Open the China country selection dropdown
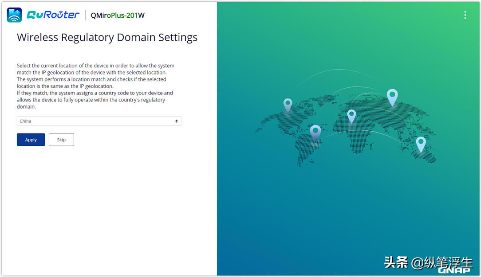This screenshot has width=481, height=277. pos(99,121)
